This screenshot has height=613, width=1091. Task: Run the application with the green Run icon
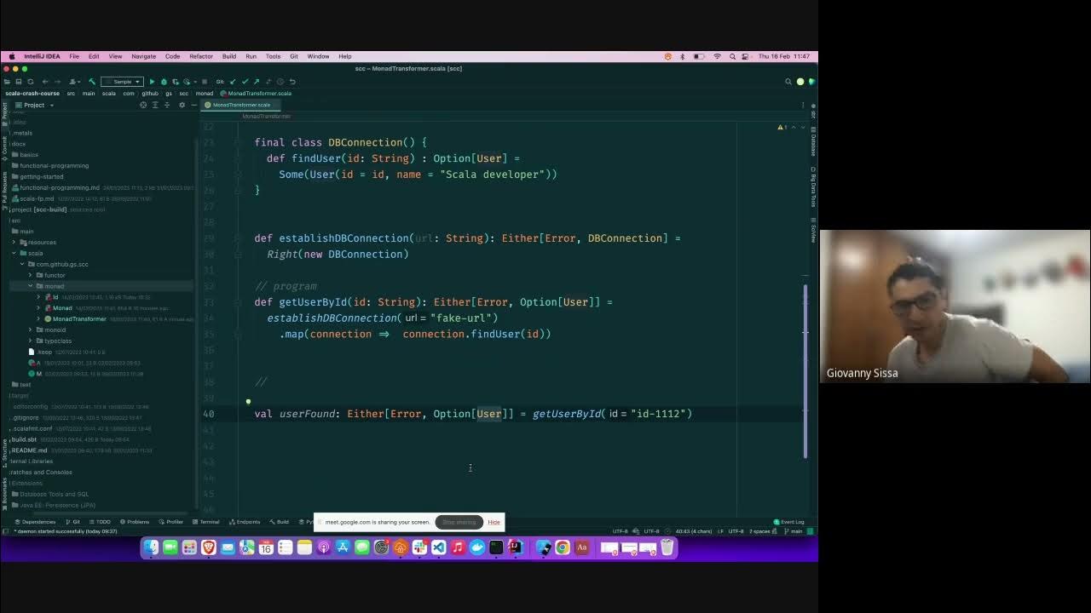click(x=152, y=81)
